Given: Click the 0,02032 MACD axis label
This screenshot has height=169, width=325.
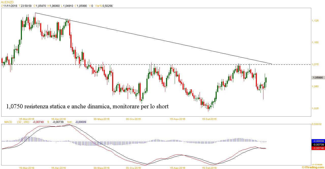Looking at the screenshot, I should click(317, 124).
